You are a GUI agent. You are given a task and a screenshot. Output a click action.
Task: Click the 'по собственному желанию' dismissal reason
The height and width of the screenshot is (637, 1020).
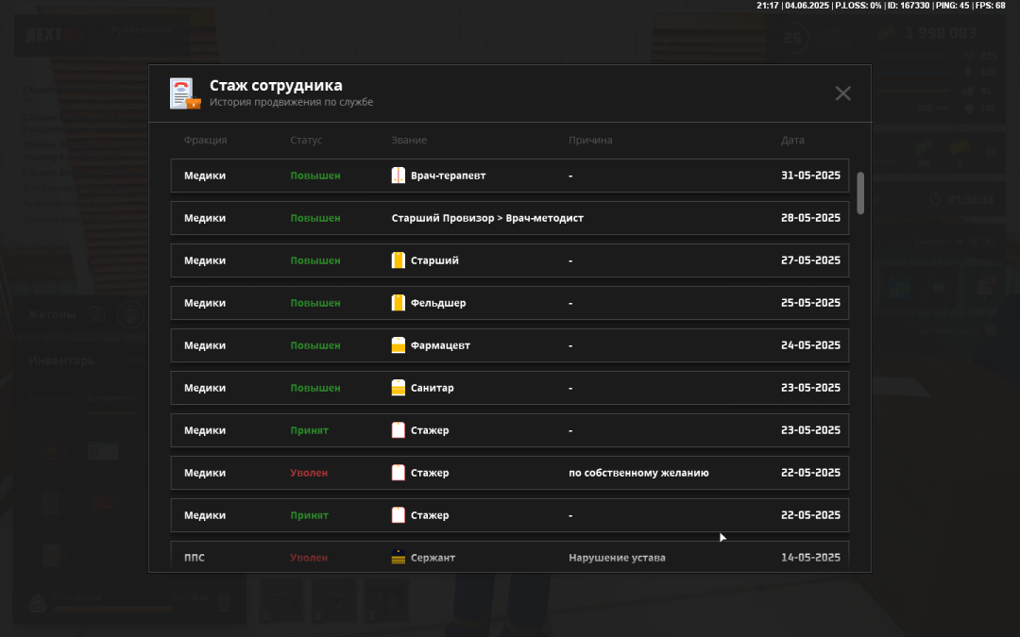click(x=638, y=473)
